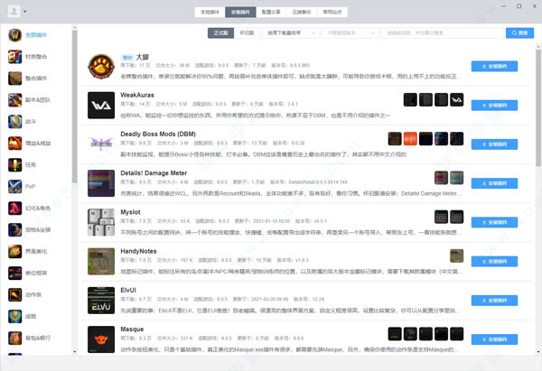Open the 不限游戏版本 game version dropdown
Image resolution: width=542 pixels, height=371 pixels.
(350, 32)
